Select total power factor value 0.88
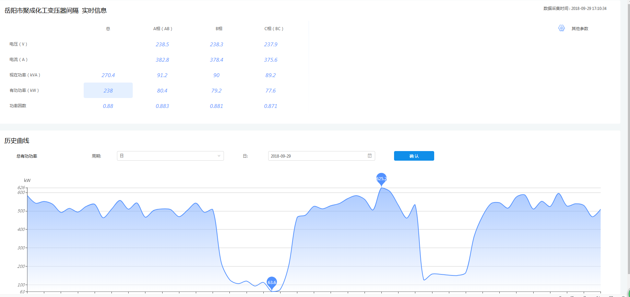The image size is (630, 297). click(108, 106)
